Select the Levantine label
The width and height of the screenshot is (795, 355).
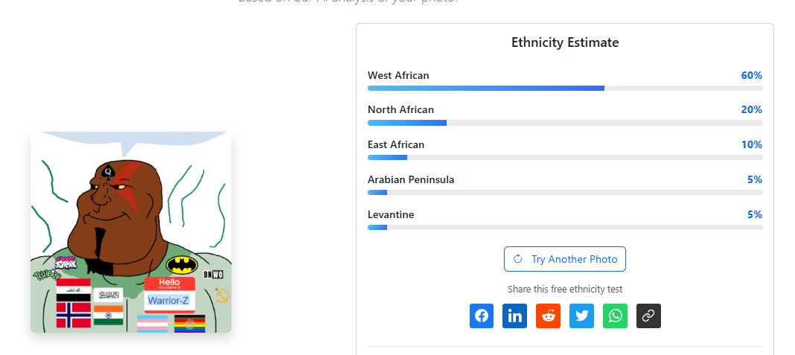[x=391, y=214]
